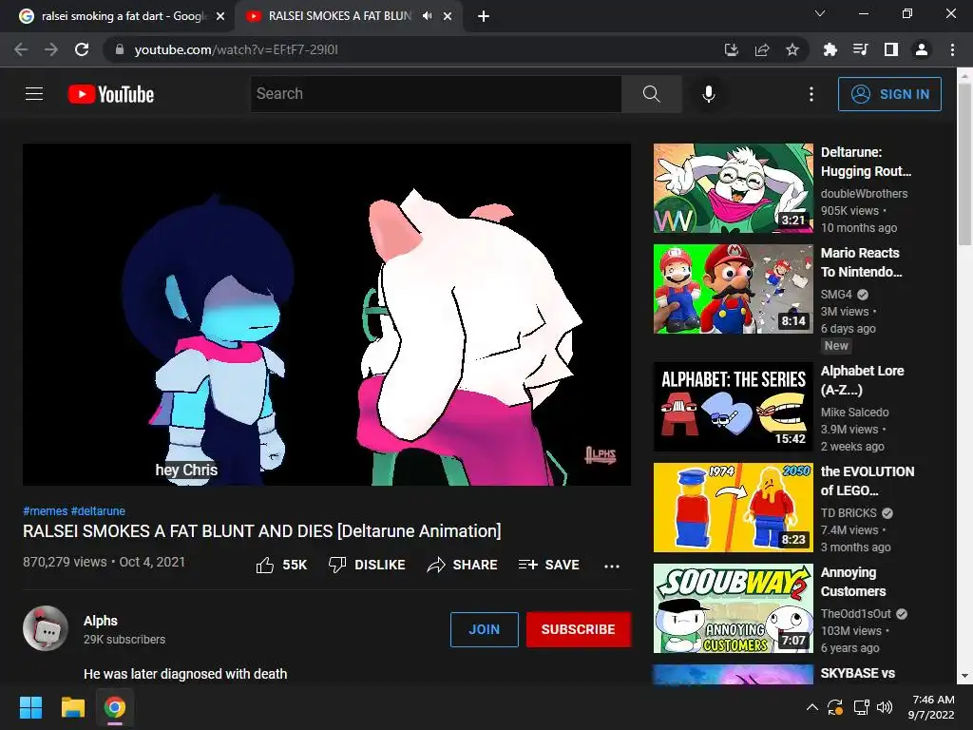This screenshot has height=730, width=973.
Task: Reload the current page
Action: (x=82, y=49)
